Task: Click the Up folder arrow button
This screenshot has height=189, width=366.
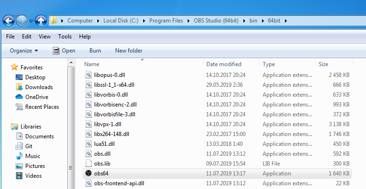Action: point(41,21)
